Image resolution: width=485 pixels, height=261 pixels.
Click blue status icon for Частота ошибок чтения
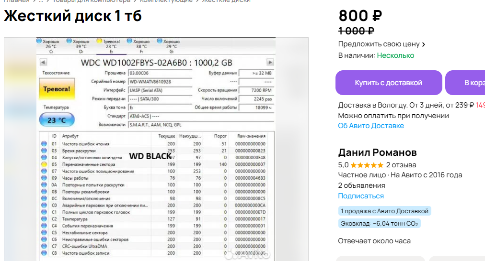[x=44, y=144]
